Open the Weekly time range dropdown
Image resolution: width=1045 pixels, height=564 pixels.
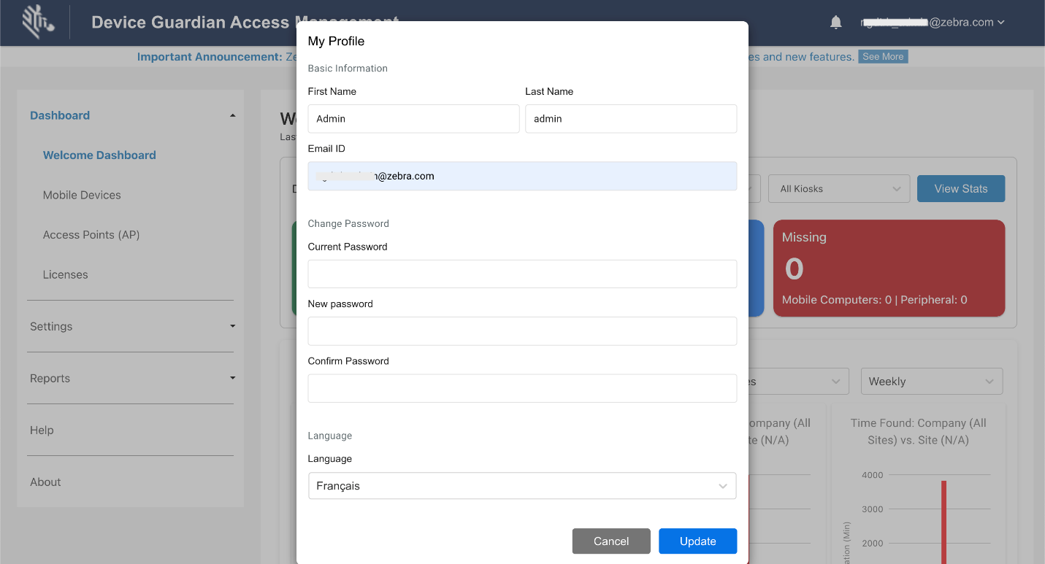click(931, 382)
